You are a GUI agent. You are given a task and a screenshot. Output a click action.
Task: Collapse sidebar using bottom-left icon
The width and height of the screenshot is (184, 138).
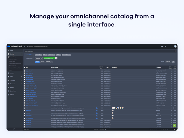14,129
